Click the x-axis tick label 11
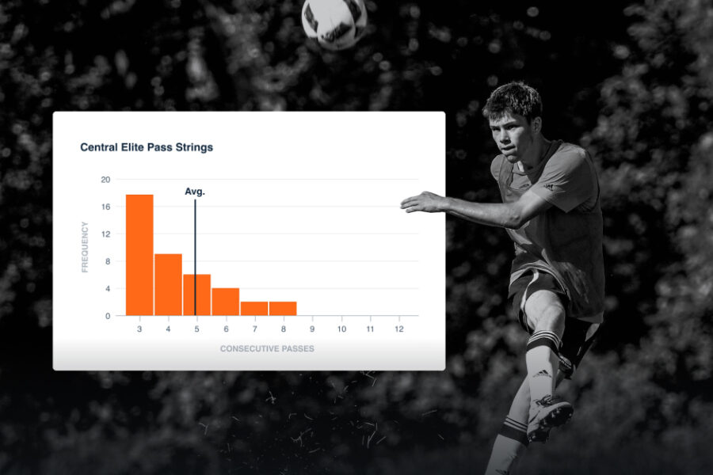Image resolution: width=713 pixels, height=475 pixels. (x=370, y=329)
